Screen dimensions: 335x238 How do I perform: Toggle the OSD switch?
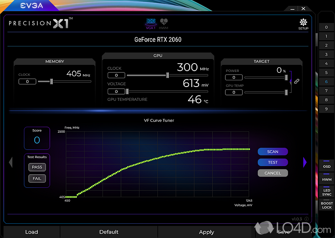coord(327,165)
